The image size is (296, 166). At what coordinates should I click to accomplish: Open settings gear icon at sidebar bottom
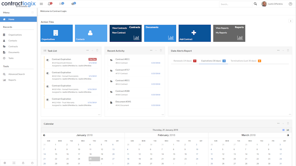click(5, 163)
